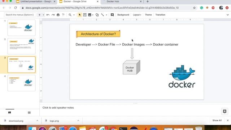The height and width of the screenshot is (130, 231).
Task: Expand options for download.png
Action: [37, 121]
